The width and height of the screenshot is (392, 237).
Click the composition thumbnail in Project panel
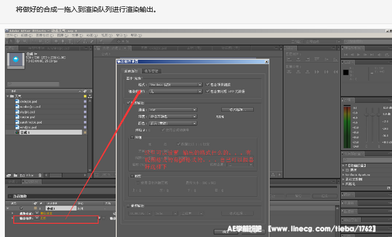pyautogui.click(x=16, y=60)
